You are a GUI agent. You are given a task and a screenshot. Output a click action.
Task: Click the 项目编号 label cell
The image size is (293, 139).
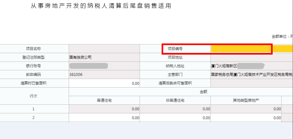[x=175, y=49]
